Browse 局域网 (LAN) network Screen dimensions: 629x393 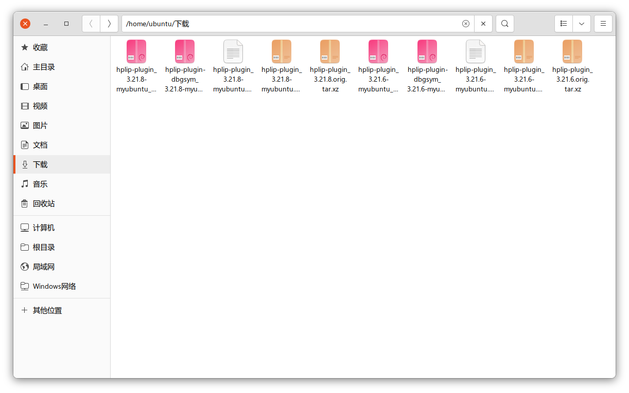click(62, 267)
